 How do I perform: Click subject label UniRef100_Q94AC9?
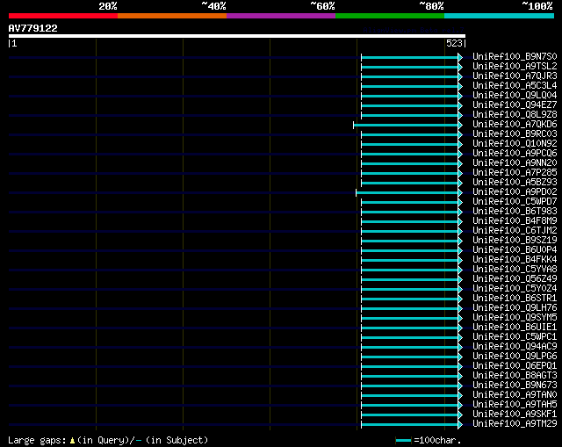point(515,347)
